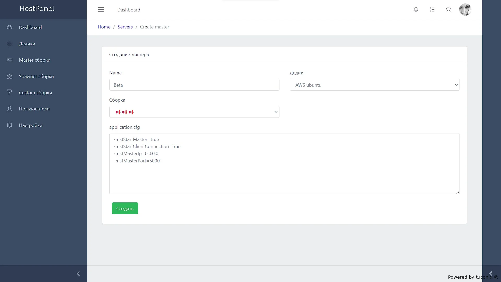Open the Master сборки menu item

tap(35, 60)
